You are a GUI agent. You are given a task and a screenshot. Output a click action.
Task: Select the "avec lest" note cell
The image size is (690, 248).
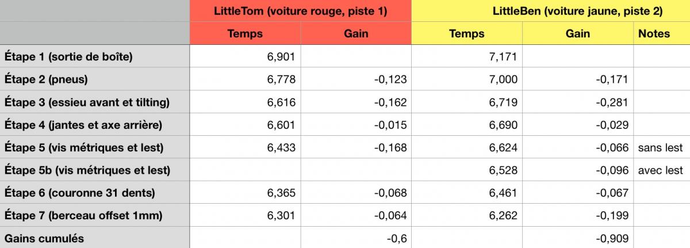(660, 170)
